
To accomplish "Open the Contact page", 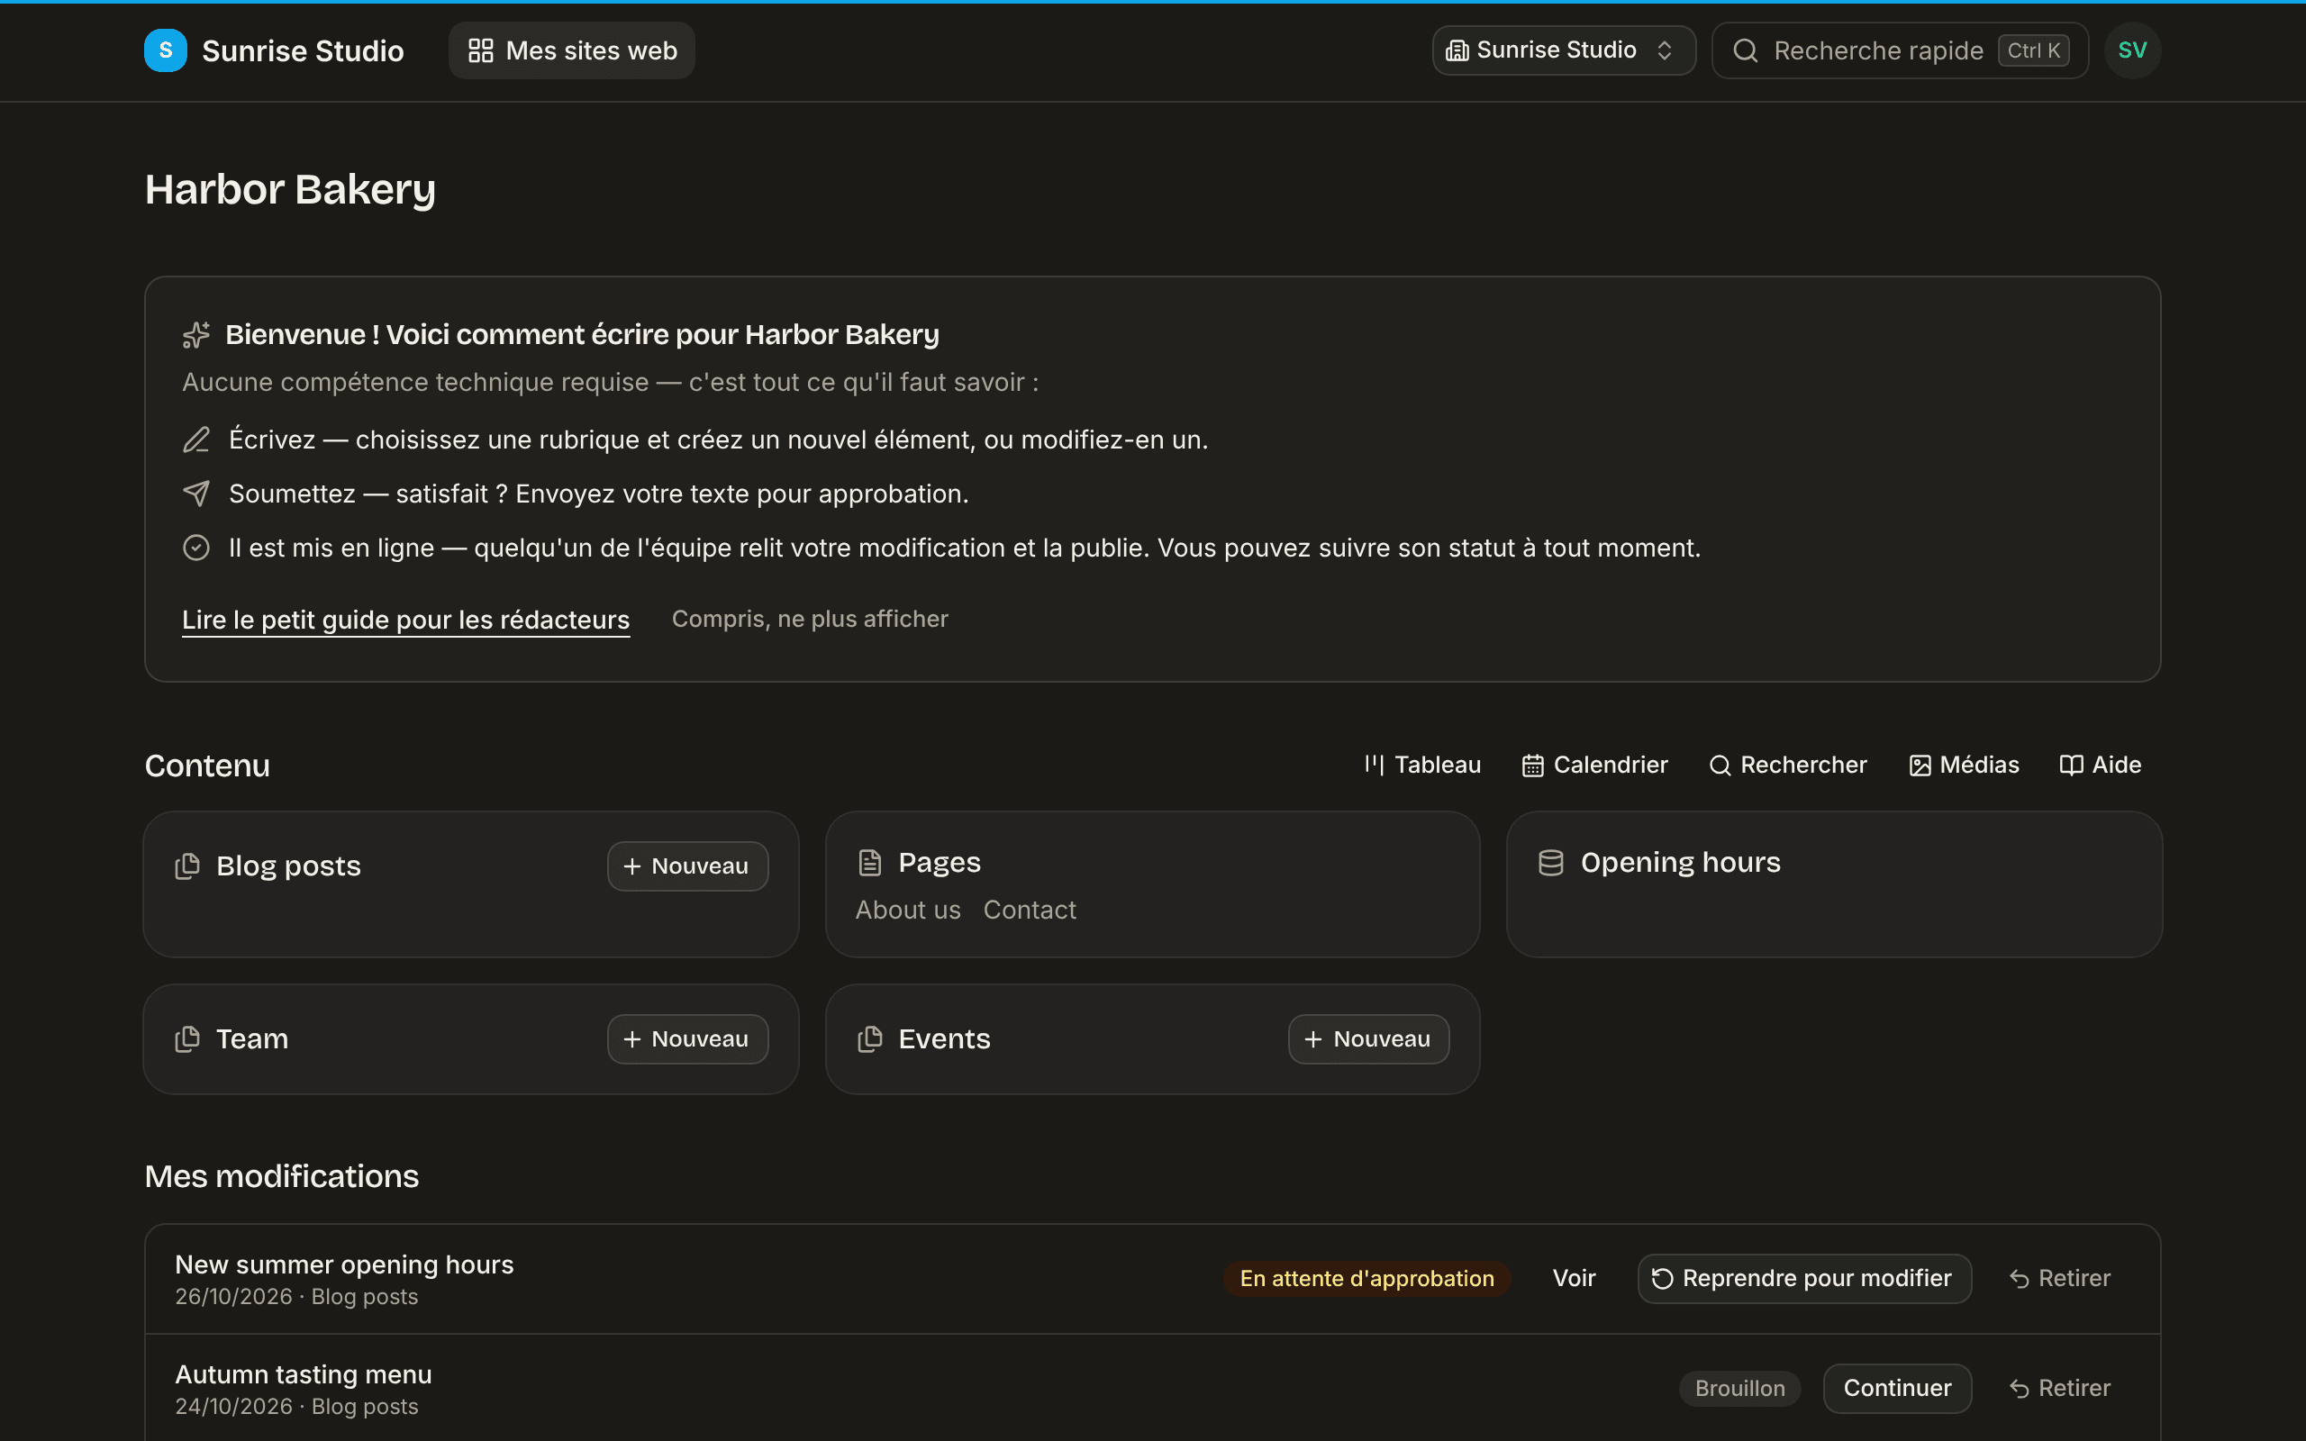I will pyautogui.click(x=1029, y=911).
